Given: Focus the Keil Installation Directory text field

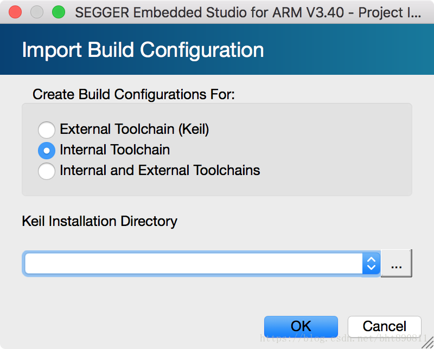Looking at the screenshot, I should pyautogui.click(x=194, y=263).
